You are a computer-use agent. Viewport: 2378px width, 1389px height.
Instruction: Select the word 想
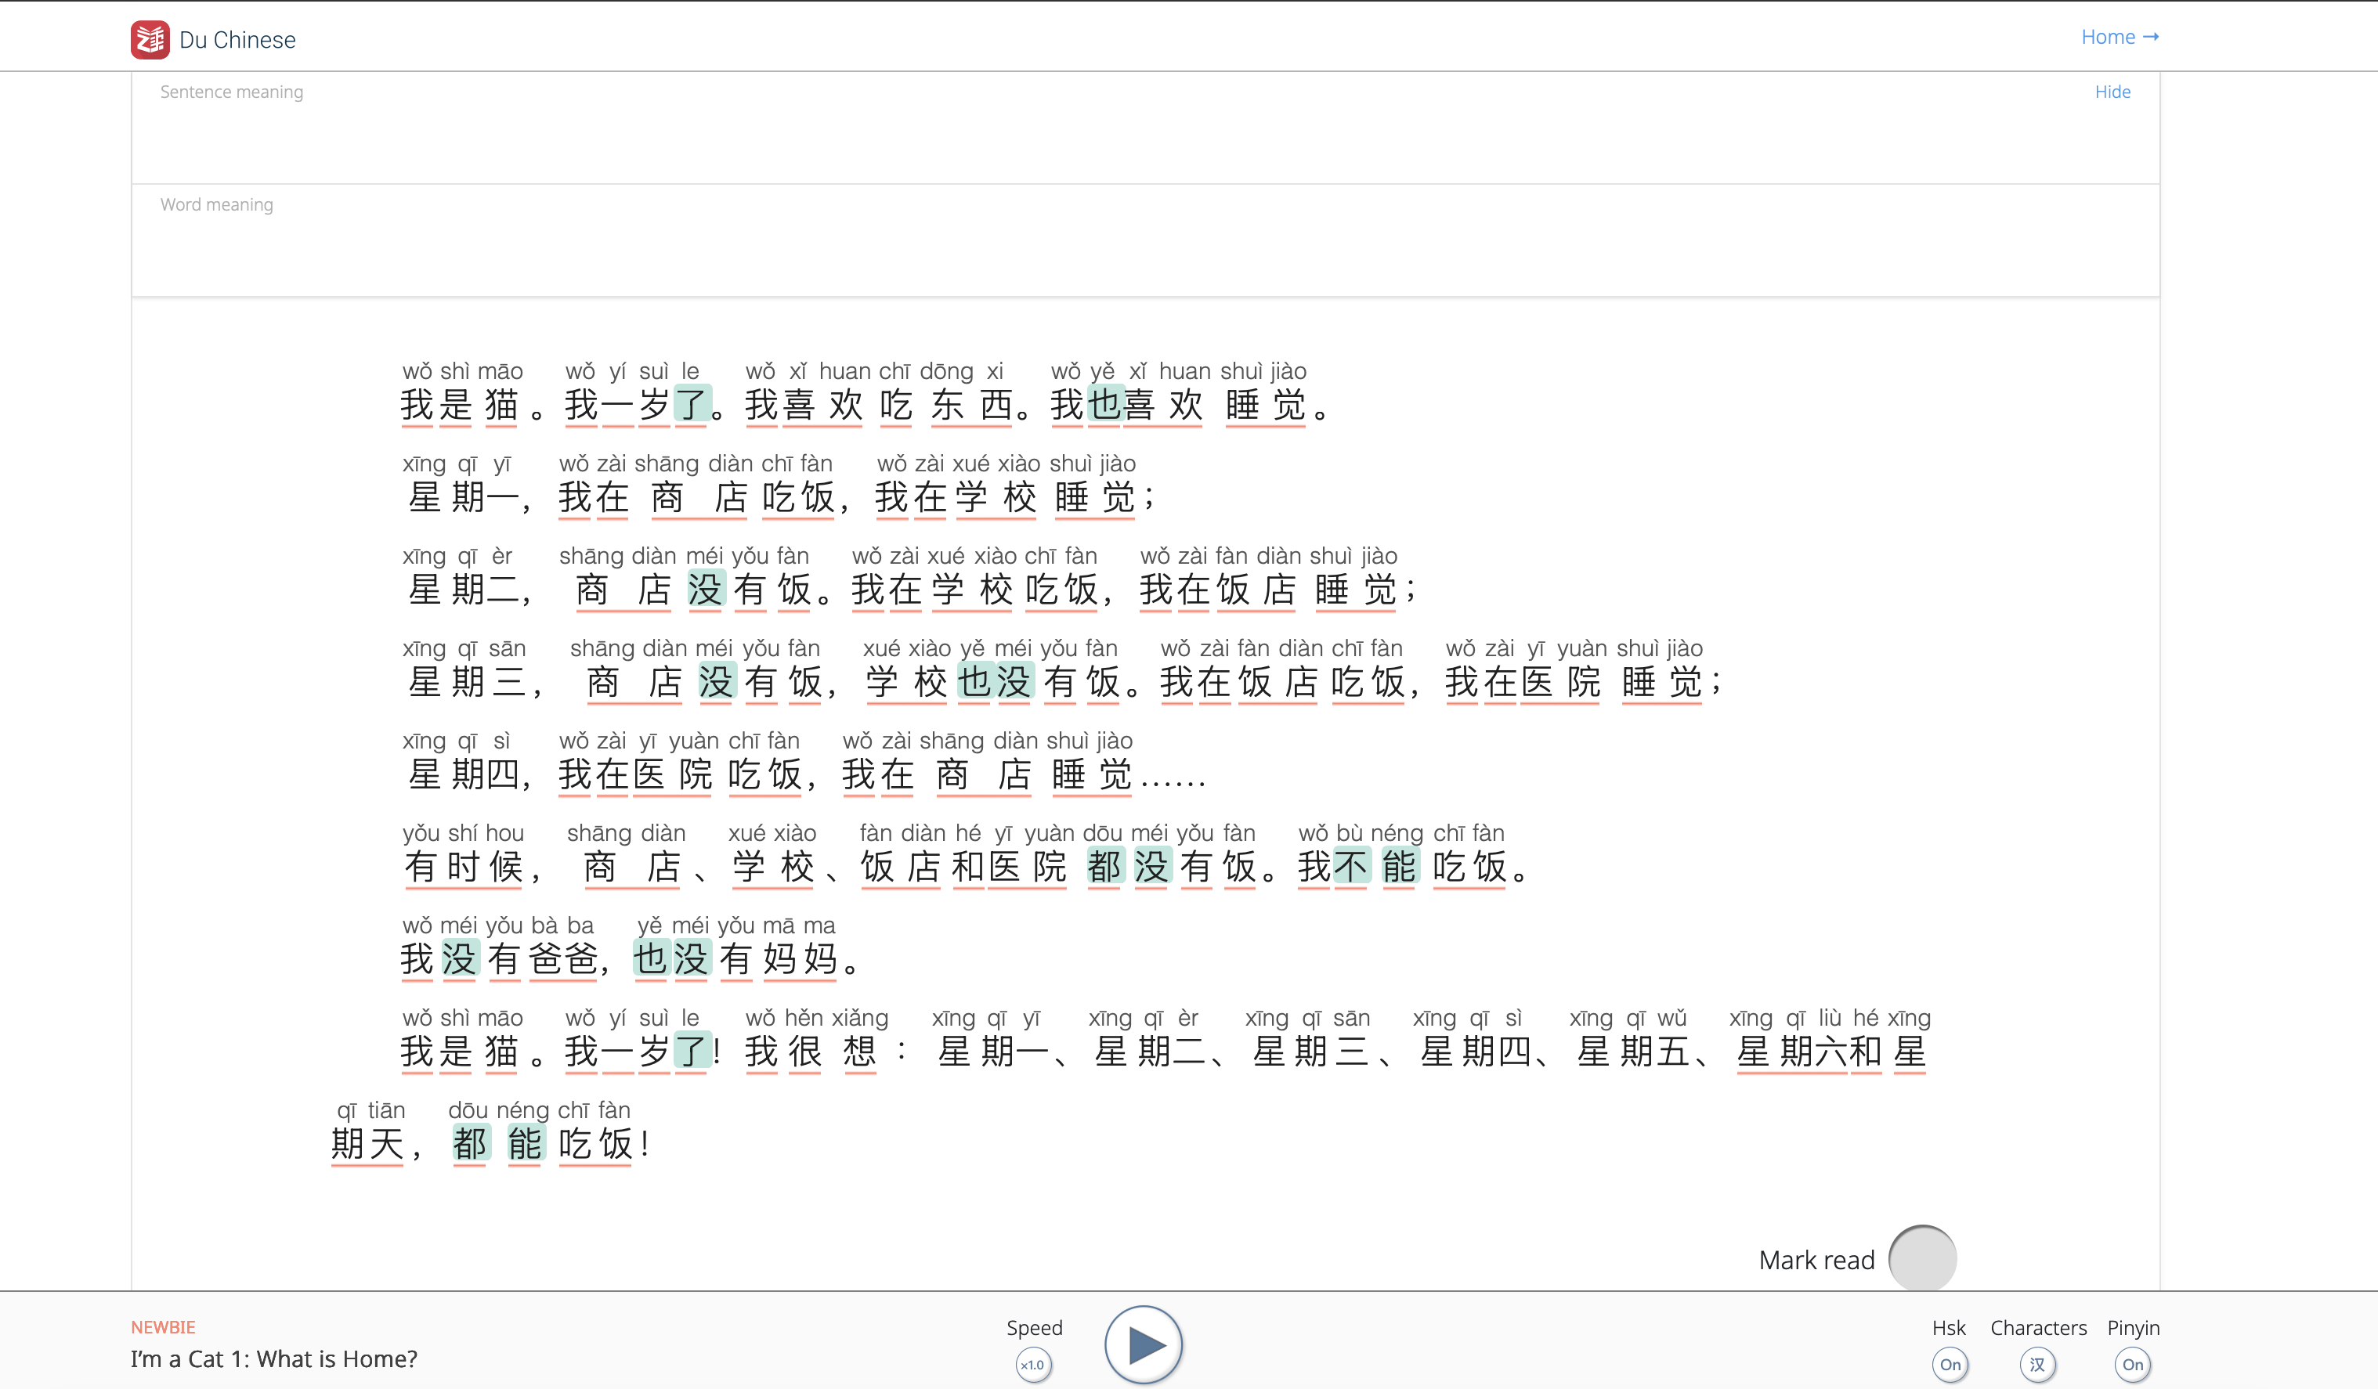click(x=860, y=1052)
